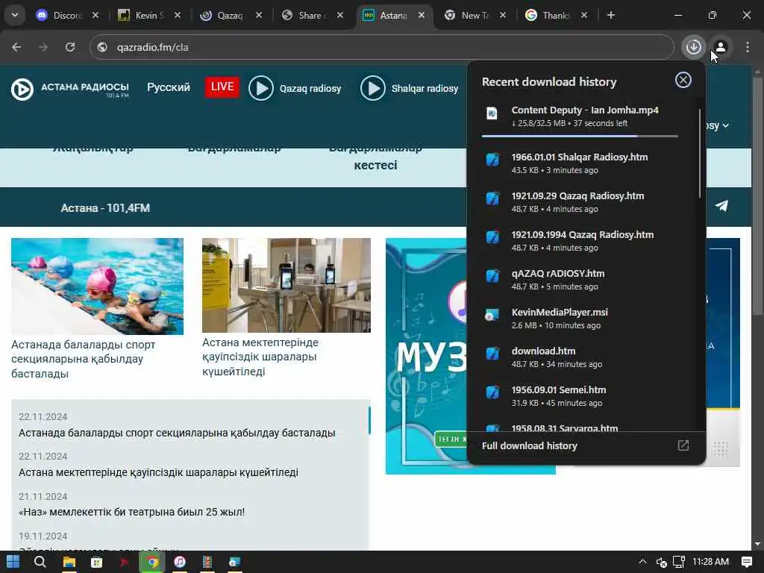Switch to the New Tab tab
764x573 pixels.
475,15
